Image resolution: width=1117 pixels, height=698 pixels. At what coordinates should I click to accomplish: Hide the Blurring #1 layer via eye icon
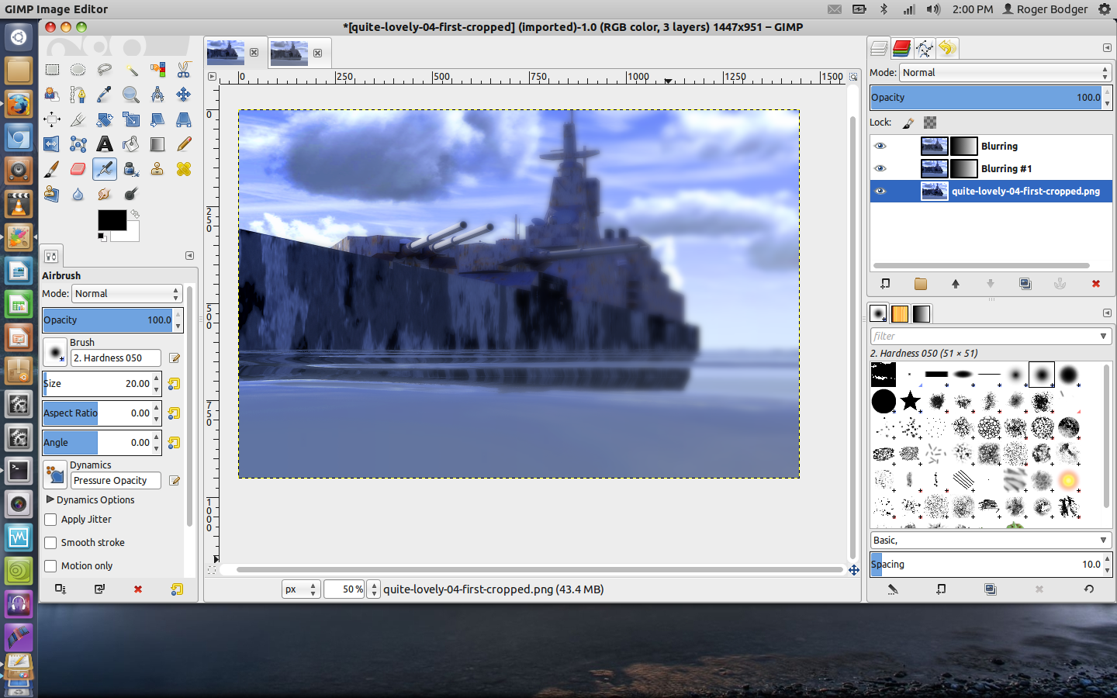[x=880, y=168]
